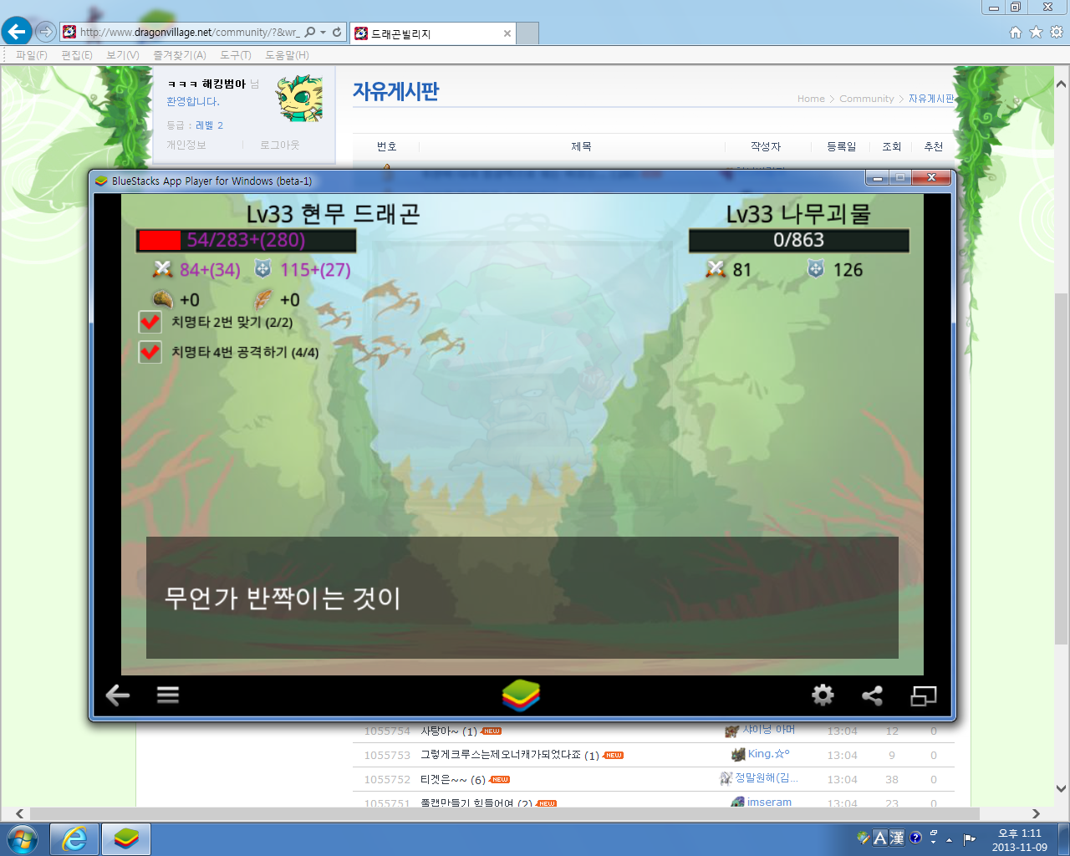Click the browser favorites star icon
This screenshot has height=856, width=1070.
coord(1036,32)
